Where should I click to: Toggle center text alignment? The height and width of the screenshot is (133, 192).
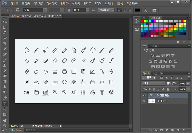[125, 10]
